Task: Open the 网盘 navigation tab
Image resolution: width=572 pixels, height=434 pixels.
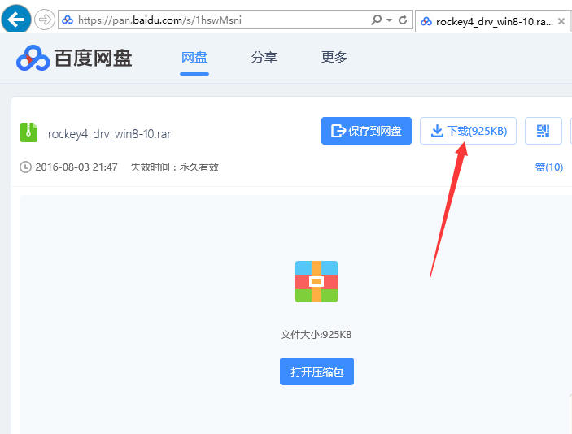Action: (194, 57)
